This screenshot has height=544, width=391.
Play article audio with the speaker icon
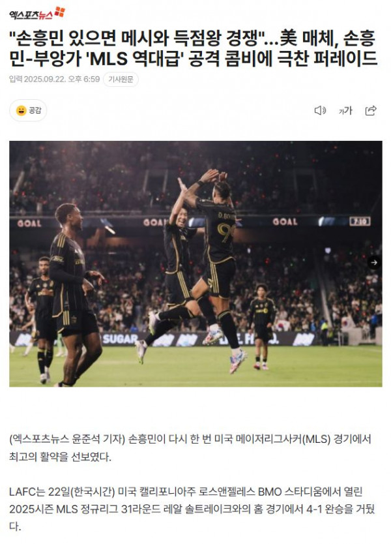pos(320,110)
